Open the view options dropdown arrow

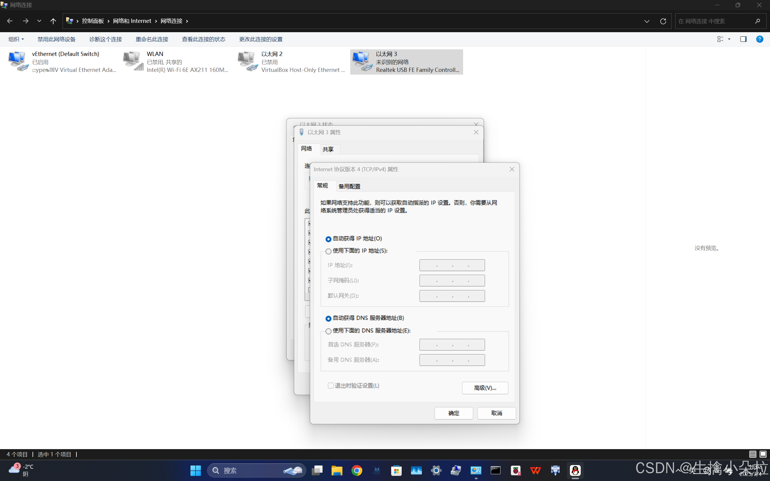point(729,39)
